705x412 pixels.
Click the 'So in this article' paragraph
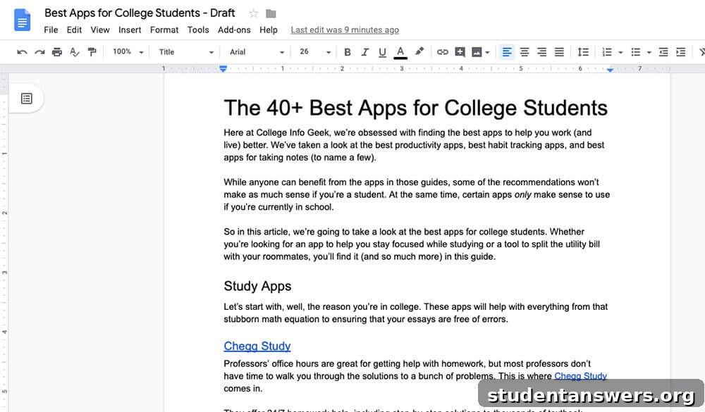[x=412, y=244]
